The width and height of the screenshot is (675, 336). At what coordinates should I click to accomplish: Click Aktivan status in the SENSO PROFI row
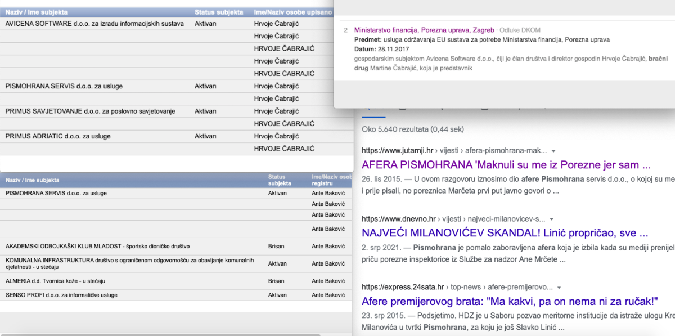[x=277, y=295]
